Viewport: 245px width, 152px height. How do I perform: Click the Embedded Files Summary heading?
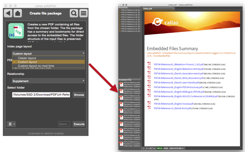(172, 49)
